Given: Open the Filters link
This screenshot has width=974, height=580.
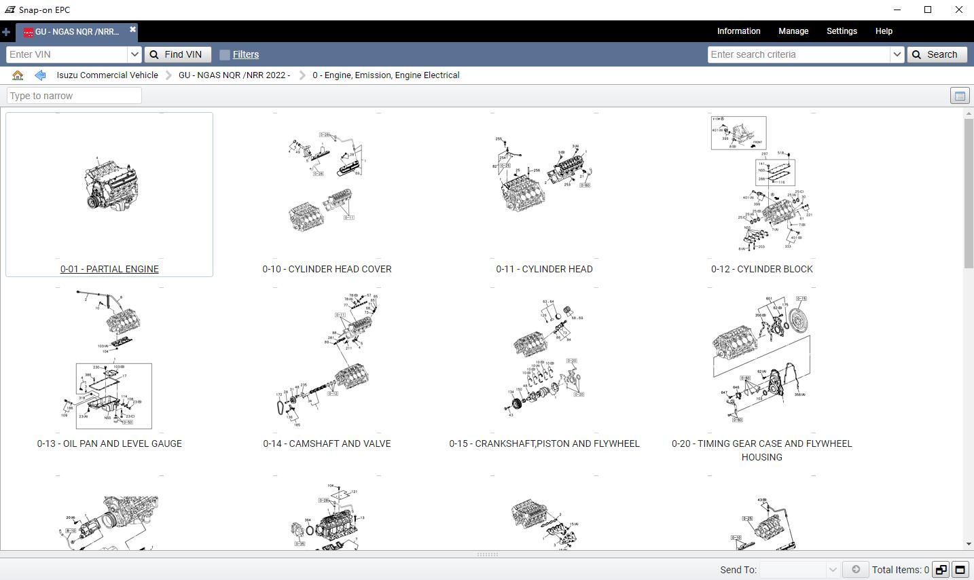Looking at the screenshot, I should [x=246, y=54].
